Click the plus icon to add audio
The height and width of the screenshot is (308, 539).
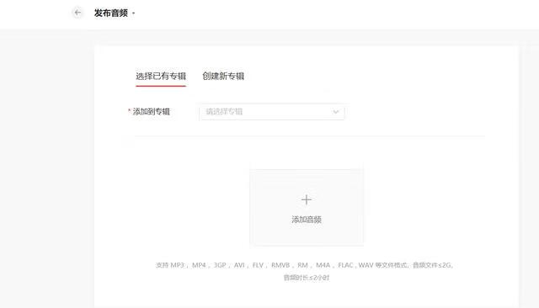[x=307, y=199]
